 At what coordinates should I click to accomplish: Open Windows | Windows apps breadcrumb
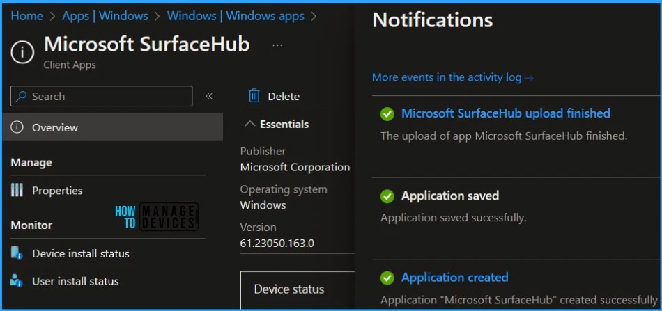click(x=236, y=16)
